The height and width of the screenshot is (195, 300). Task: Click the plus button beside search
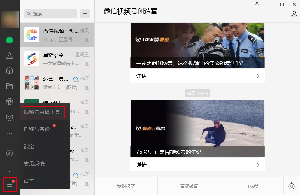(x=85, y=14)
